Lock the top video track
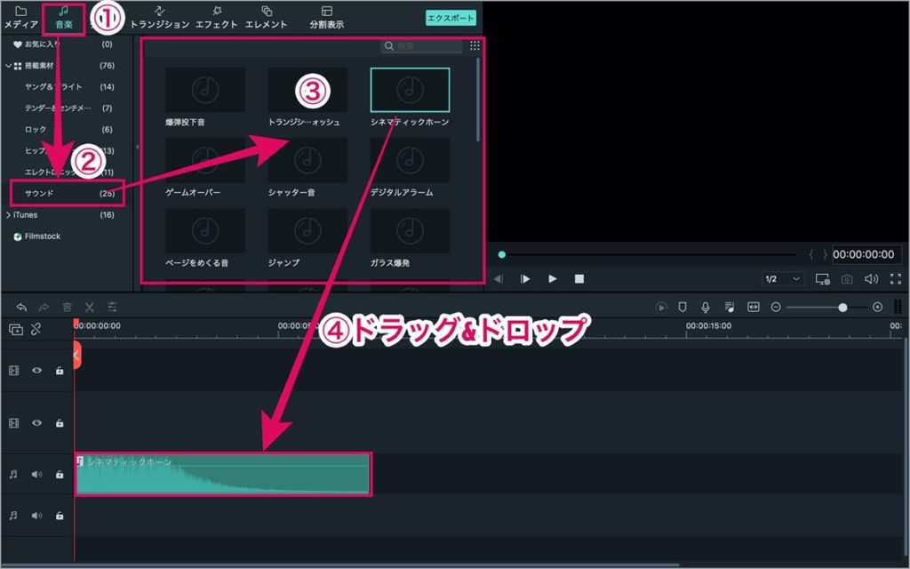The image size is (910, 569). [60, 371]
